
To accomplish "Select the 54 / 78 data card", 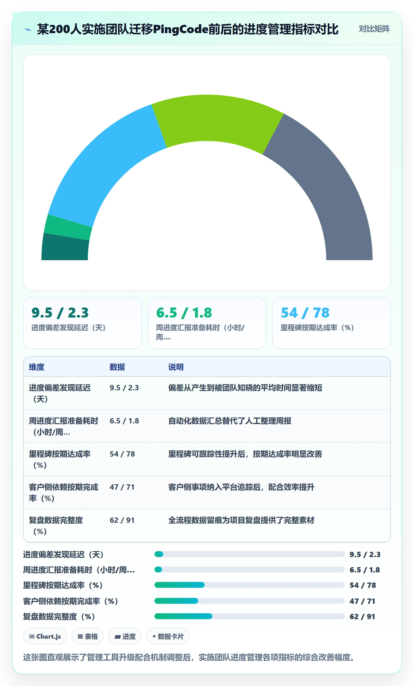I will 331,323.
